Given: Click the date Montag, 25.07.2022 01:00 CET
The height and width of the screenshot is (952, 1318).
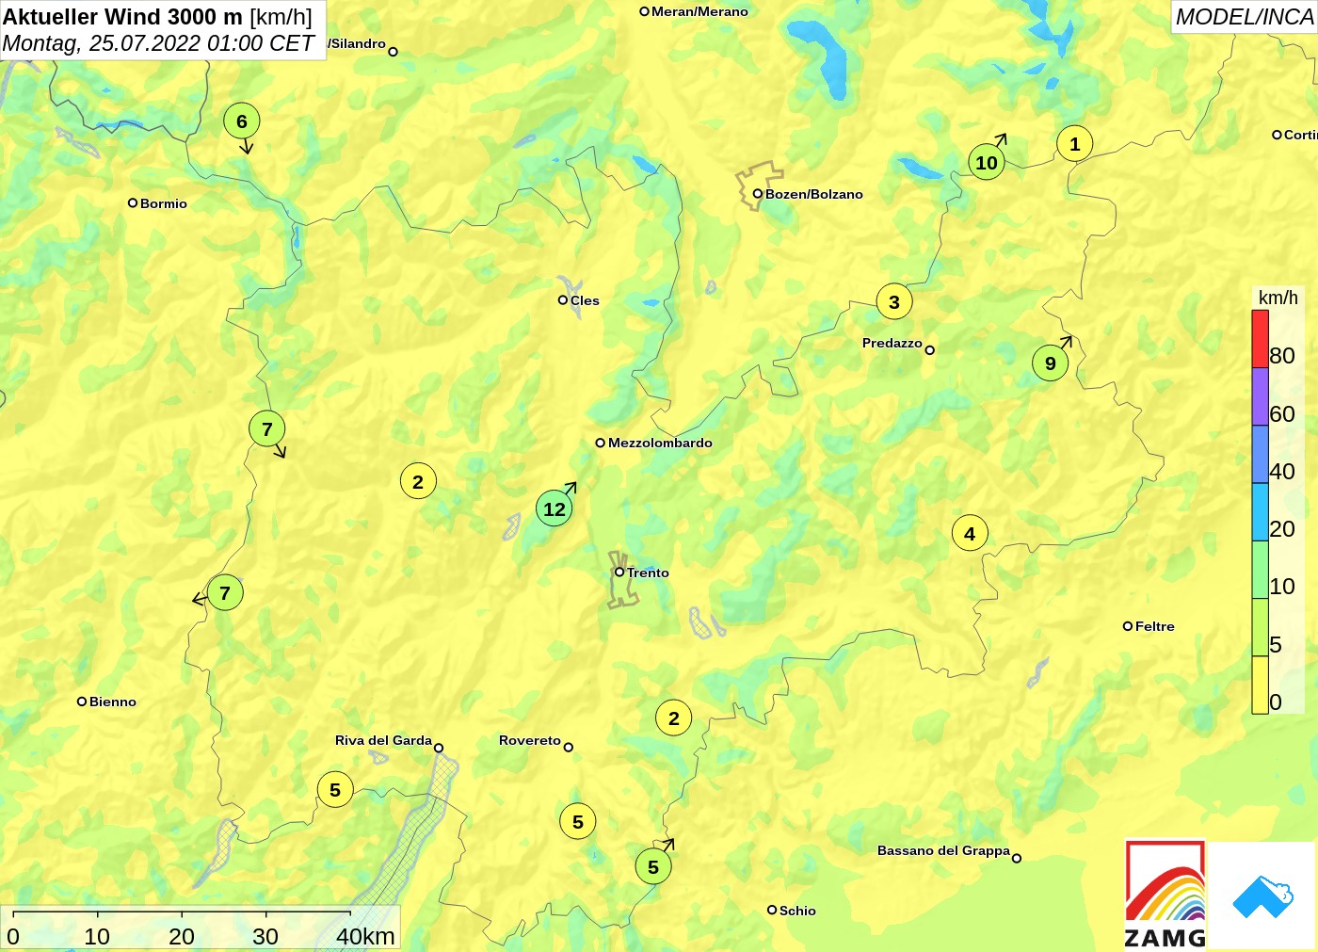Looking at the screenshot, I should click(x=158, y=43).
